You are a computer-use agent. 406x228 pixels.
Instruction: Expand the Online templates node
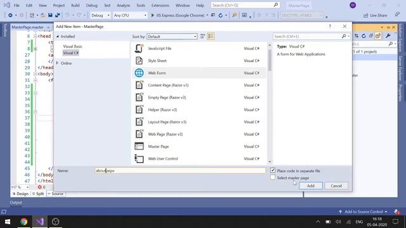coord(58,63)
